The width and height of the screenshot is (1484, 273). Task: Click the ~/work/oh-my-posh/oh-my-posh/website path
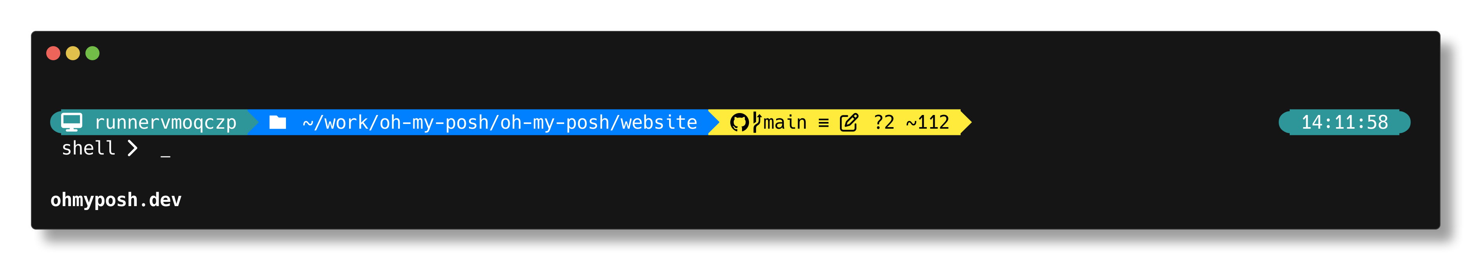pyautogui.click(x=499, y=122)
